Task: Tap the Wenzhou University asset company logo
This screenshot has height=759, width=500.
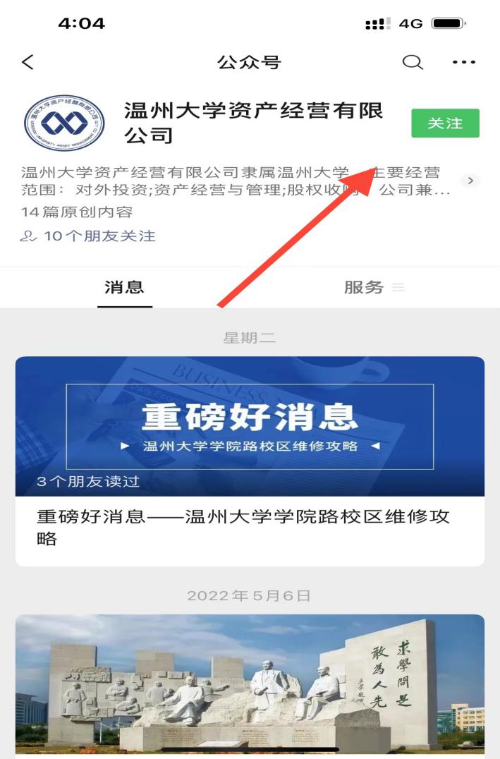Action: point(64,123)
